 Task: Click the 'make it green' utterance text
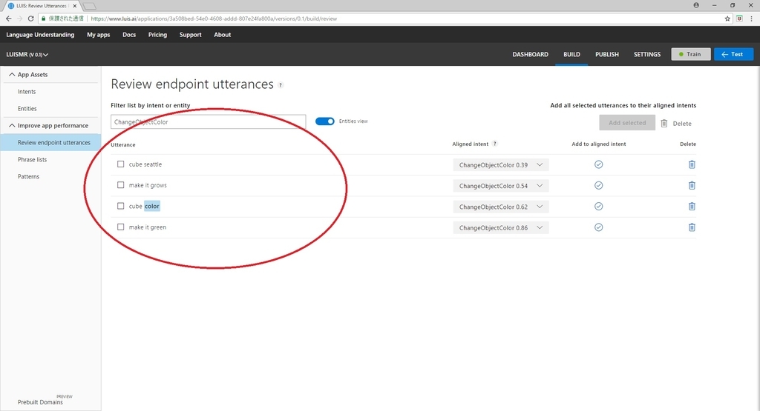tap(148, 227)
